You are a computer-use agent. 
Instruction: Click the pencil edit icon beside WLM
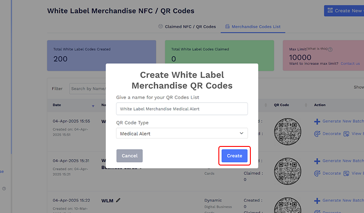pos(118,200)
